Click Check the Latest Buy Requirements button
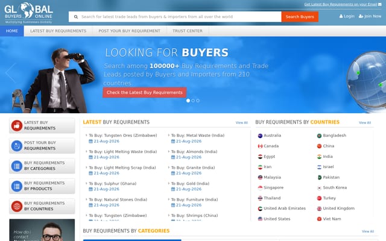This screenshot has height=241, width=386. click(x=145, y=92)
